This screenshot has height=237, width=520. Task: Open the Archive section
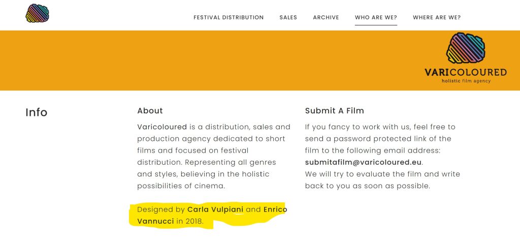coord(326,17)
